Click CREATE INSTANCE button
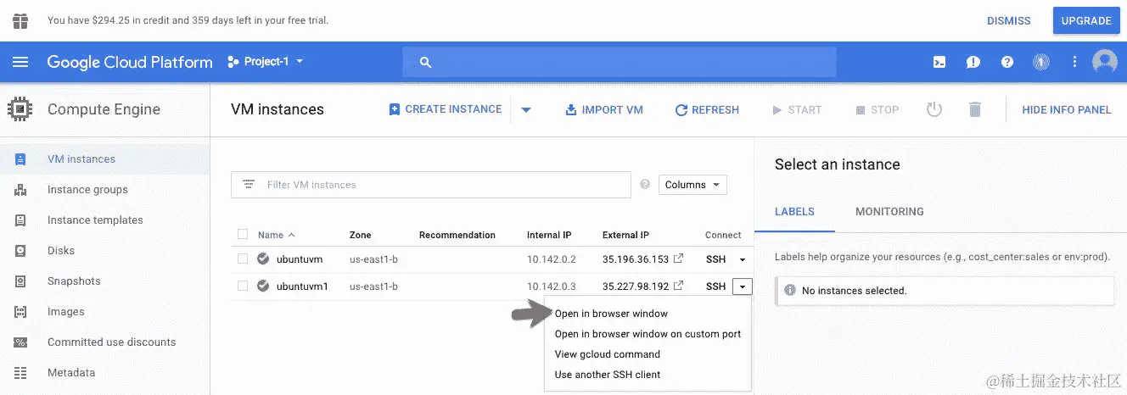1127x395 pixels. [x=446, y=109]
